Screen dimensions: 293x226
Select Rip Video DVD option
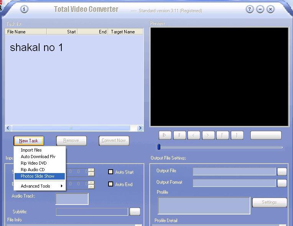34,163
